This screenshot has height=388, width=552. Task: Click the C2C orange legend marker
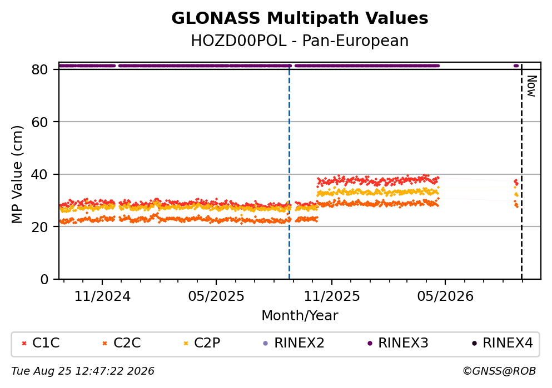105,344
